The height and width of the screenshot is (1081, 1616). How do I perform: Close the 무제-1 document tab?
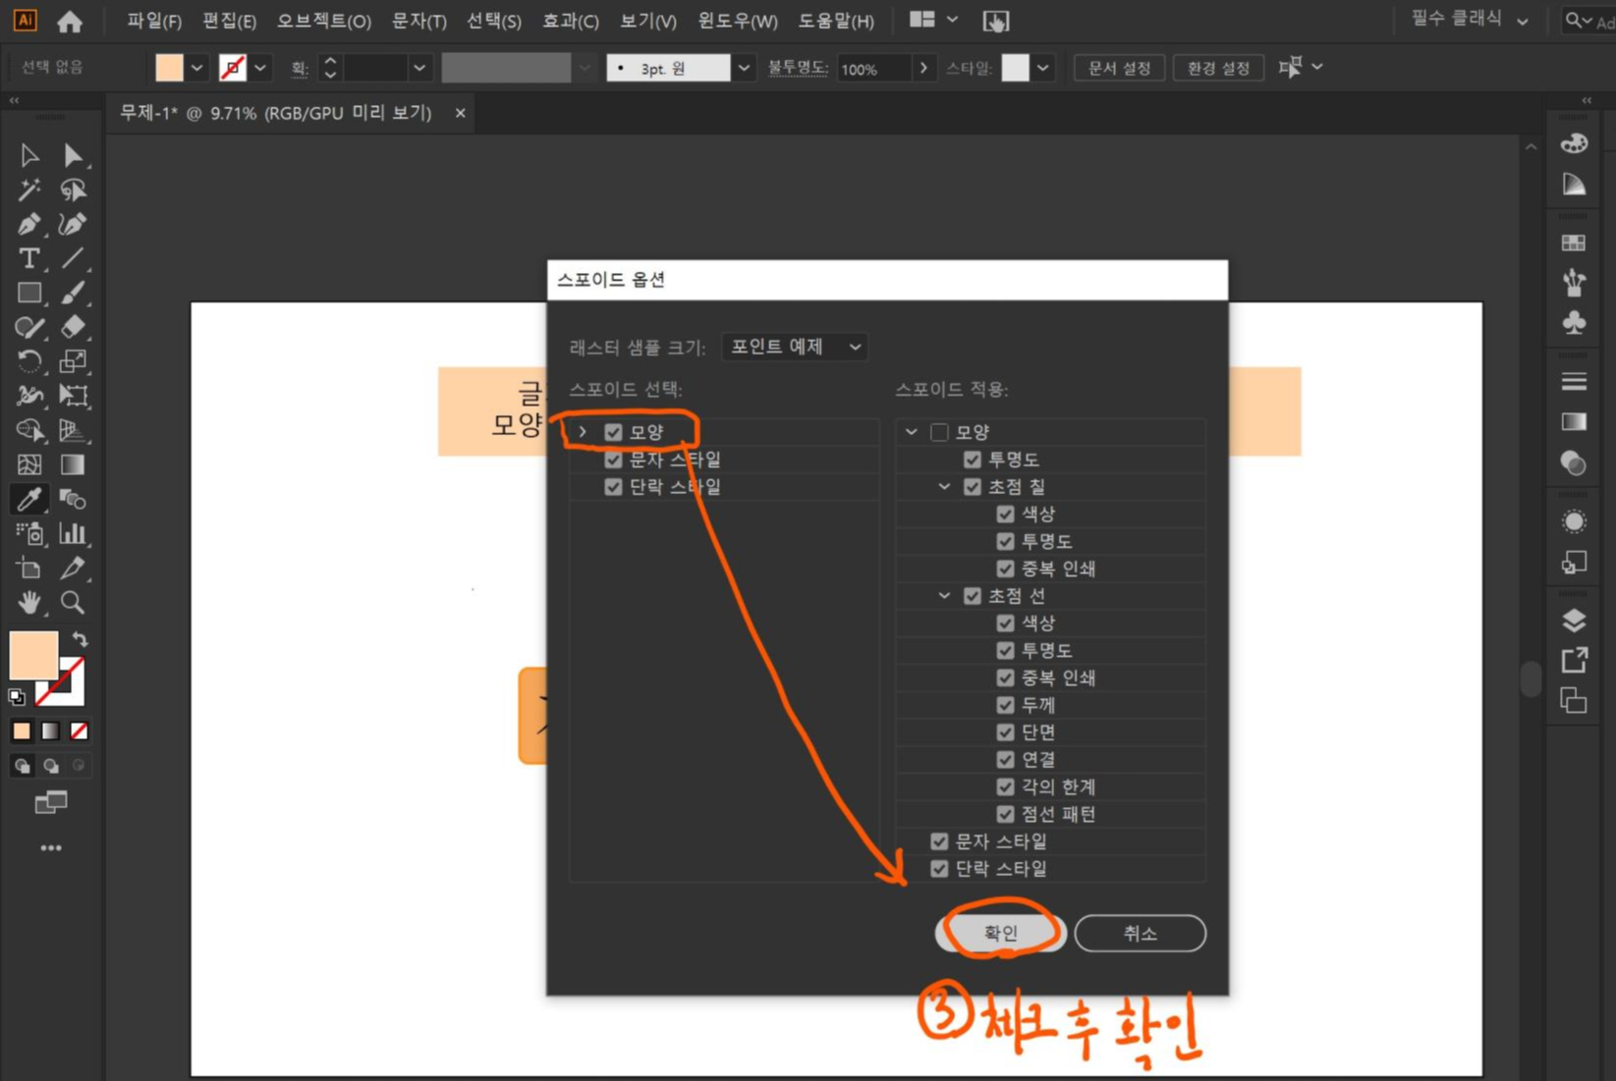[460, 113]
